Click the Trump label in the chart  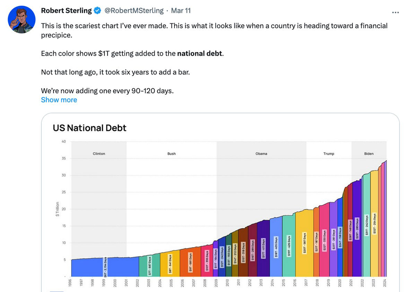[x=329, y=154]
